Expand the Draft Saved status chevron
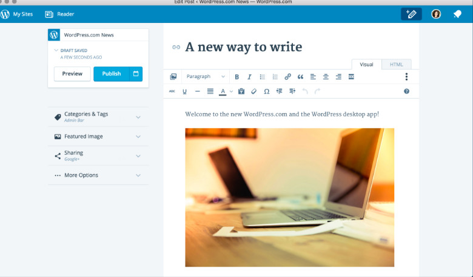 [x=56, y=50]
